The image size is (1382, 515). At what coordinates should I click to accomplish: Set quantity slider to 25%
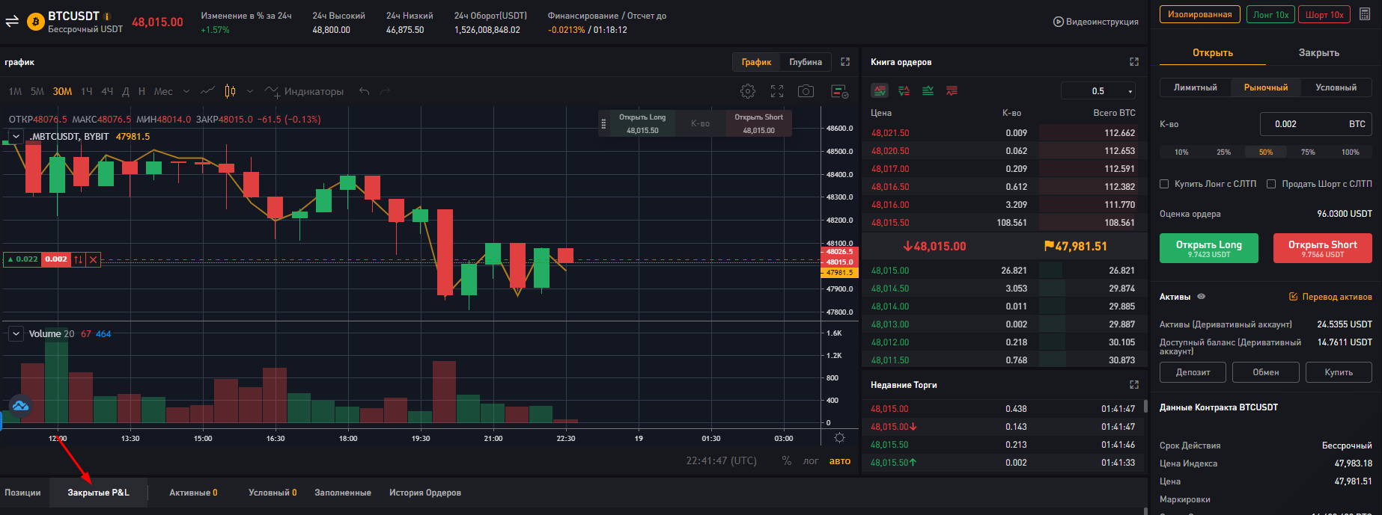[x=1223, y=152]
